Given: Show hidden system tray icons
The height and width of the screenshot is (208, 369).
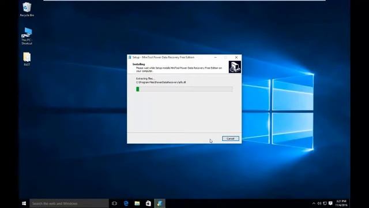Looking at the screenshot, I should [x=314, y=203].
